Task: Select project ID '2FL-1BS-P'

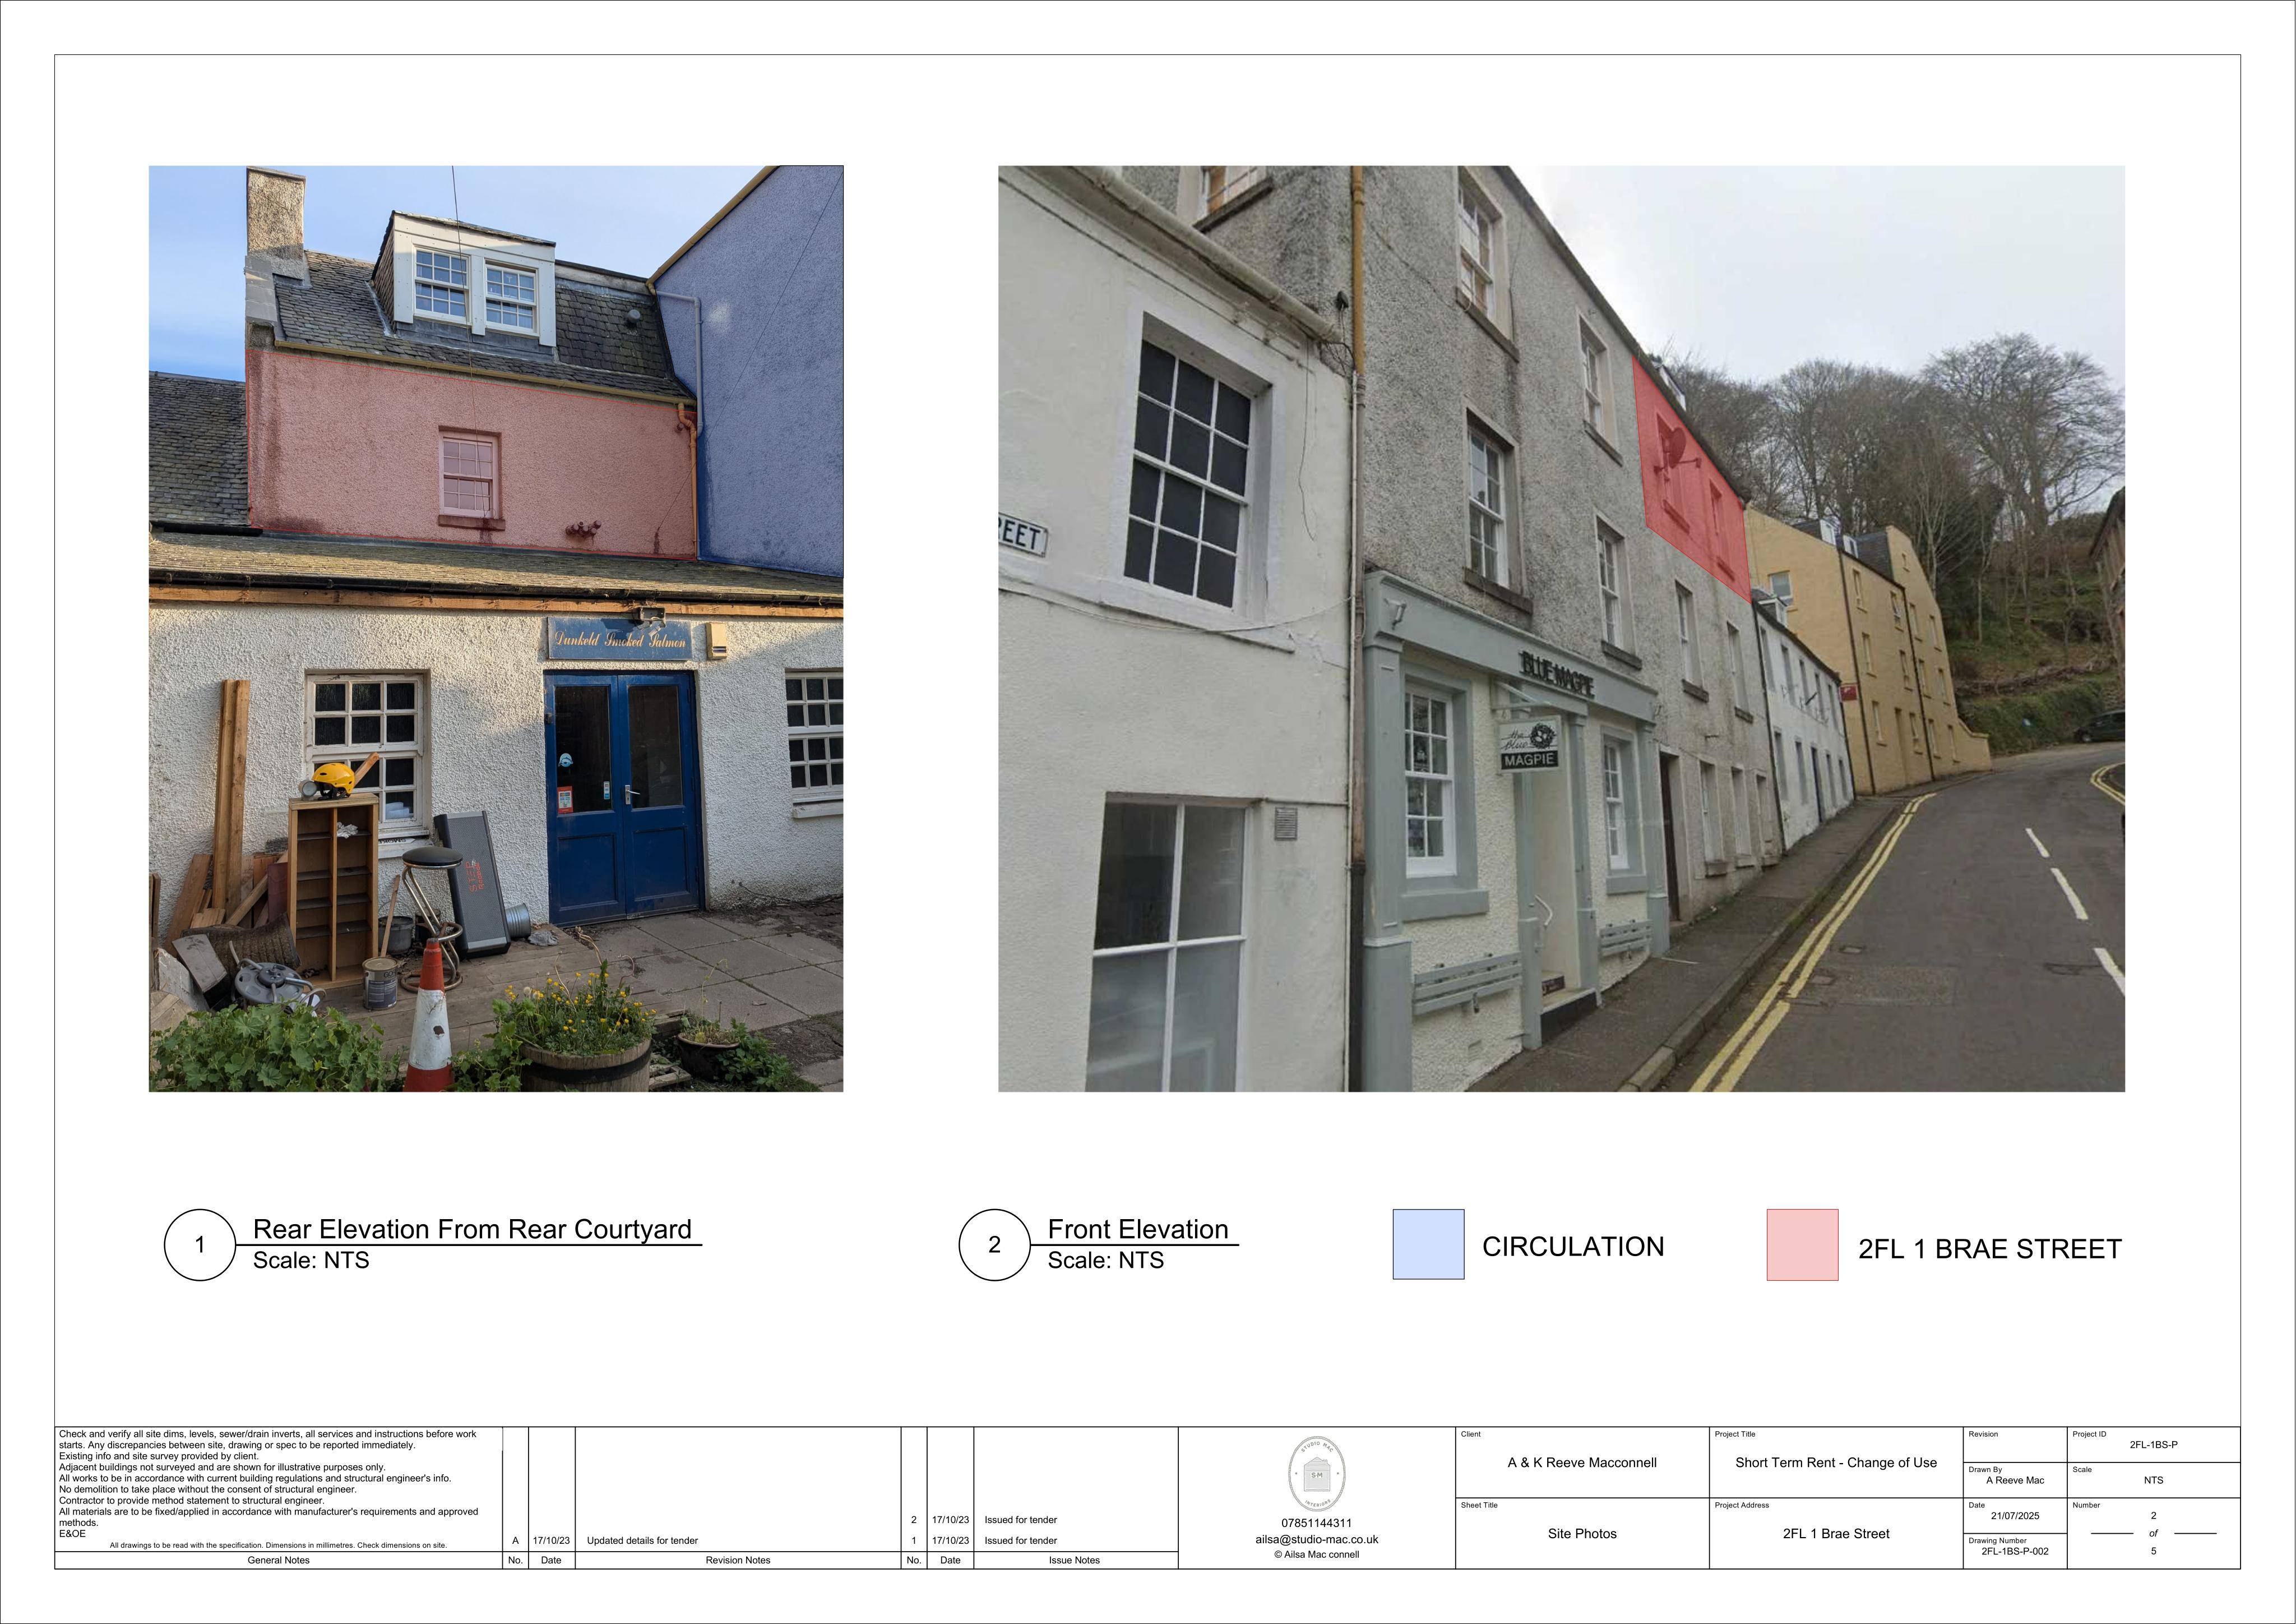Action: pyautogui.click(x=2153, y=1445)
